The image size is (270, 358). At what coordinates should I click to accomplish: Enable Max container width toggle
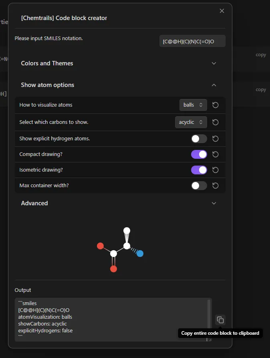(x=199, y=185)
